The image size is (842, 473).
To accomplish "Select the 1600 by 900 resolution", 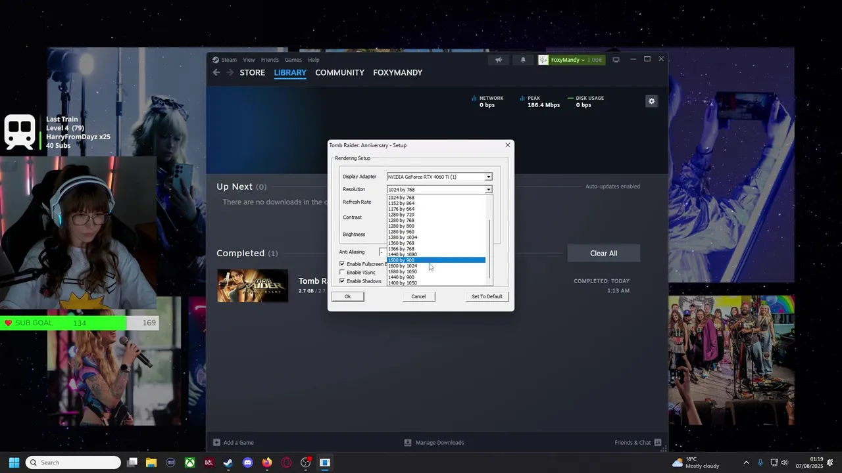I will pos(436,260).
